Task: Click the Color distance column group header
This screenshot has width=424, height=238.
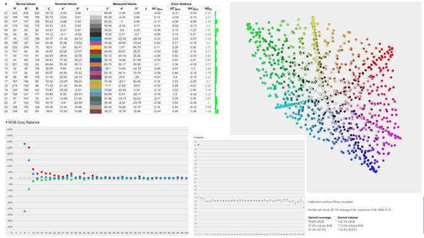Action: click(181, 4)
